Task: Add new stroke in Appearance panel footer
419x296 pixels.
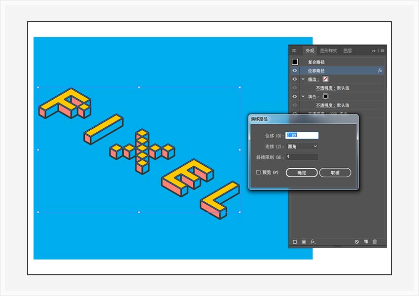Action: click(x=295, y=242)
